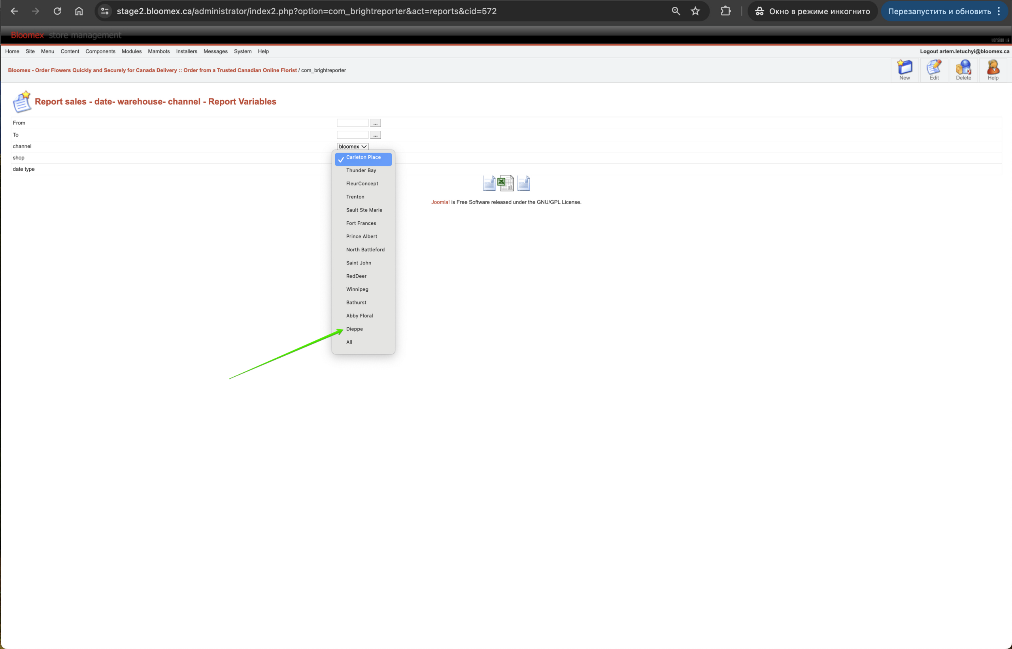This screenshot has width=1012, height=649.
Task: Reload the page with the refresh icon
Action: pyautogui.click(x=57, y=11)
